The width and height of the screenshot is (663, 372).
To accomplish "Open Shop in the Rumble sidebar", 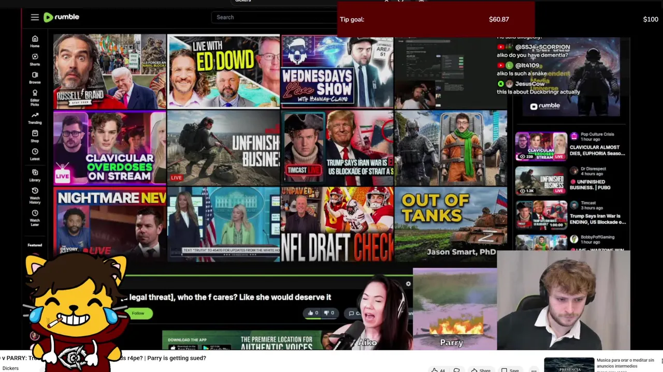I will (35, 136).
